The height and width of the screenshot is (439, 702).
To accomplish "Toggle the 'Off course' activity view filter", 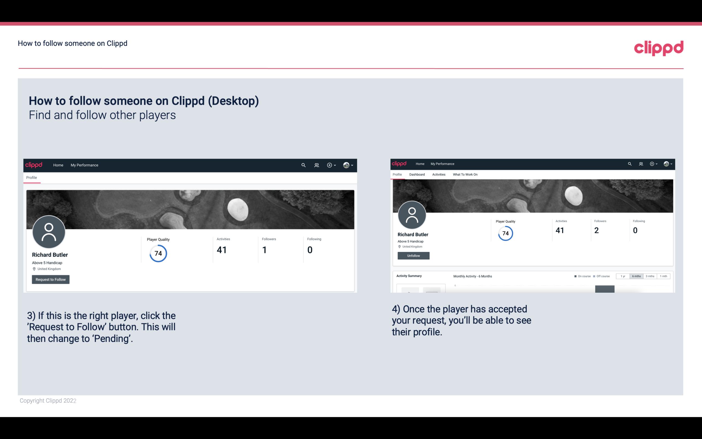I will click(x=602, y=276).
